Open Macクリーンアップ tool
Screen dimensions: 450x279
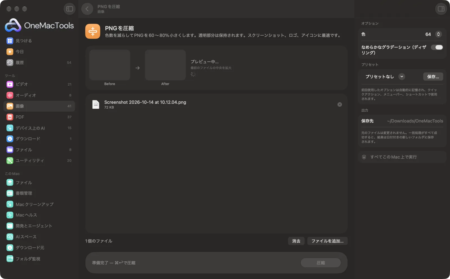pyautogui.click(x=39, y=204)
